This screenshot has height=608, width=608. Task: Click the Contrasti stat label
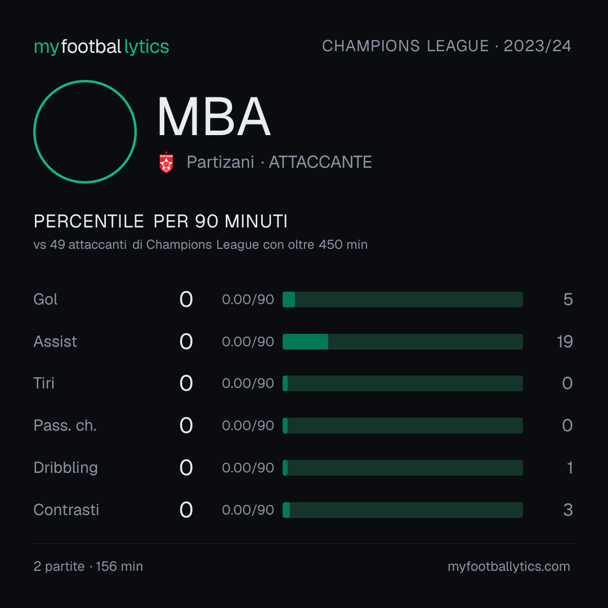click(x=66, y=510)
